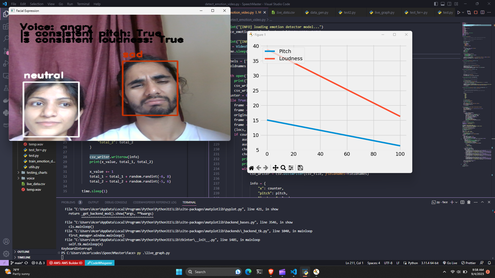Screen dimensions: 495x278
Task: Toggle the secondary sidebar layout button
Action: coord(449,4)
